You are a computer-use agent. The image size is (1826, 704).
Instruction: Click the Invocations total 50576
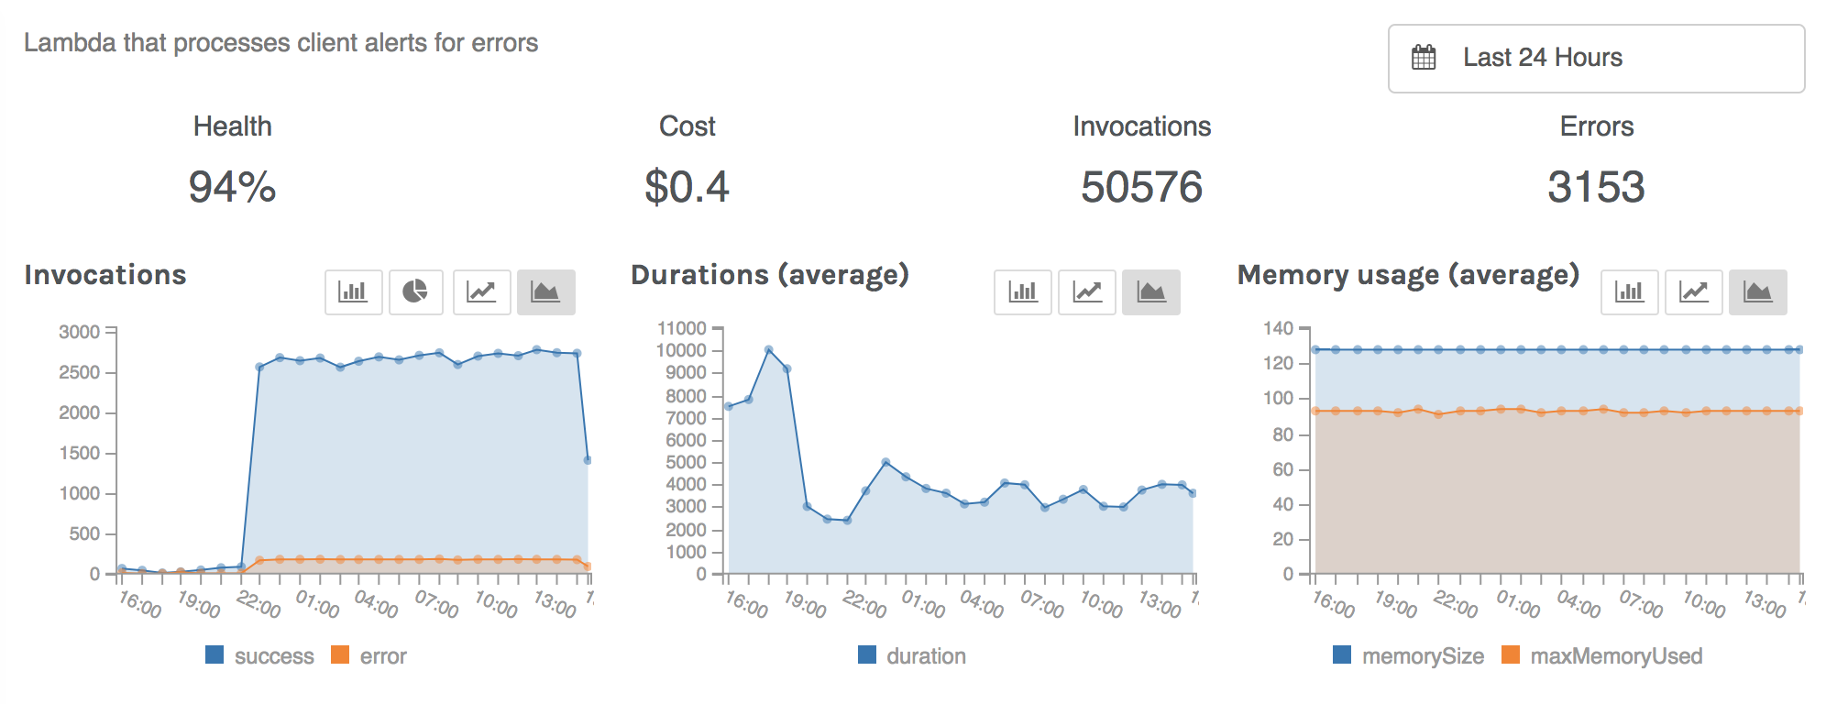pyautogui.click(x=1141, y=187)
